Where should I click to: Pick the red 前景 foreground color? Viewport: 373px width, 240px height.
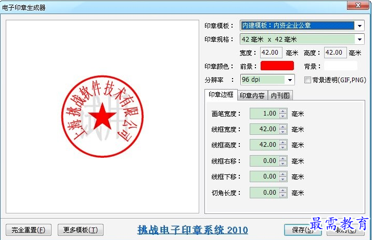277,66
